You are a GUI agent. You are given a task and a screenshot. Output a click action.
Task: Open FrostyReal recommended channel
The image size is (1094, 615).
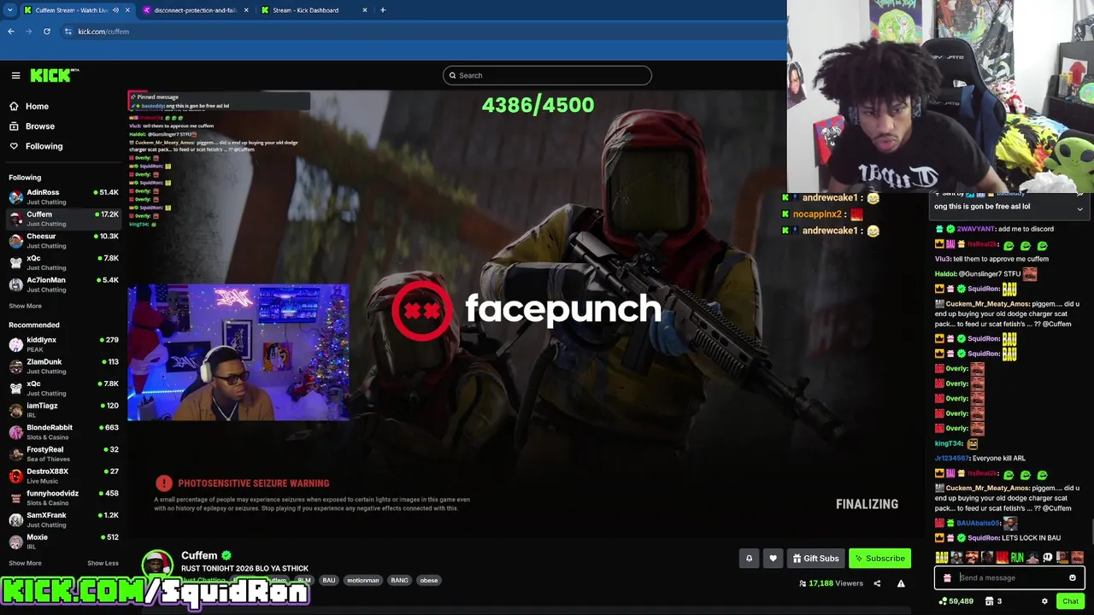coord(62,454)
